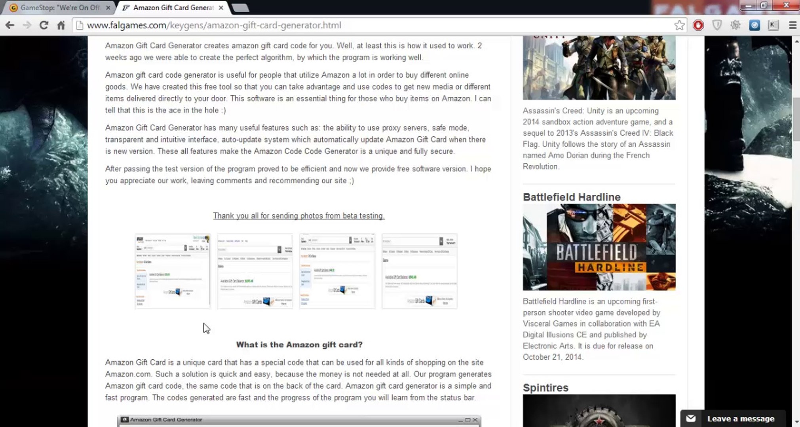Click the shield extension icon
The image size is (800, 427).
coord(717,25)
